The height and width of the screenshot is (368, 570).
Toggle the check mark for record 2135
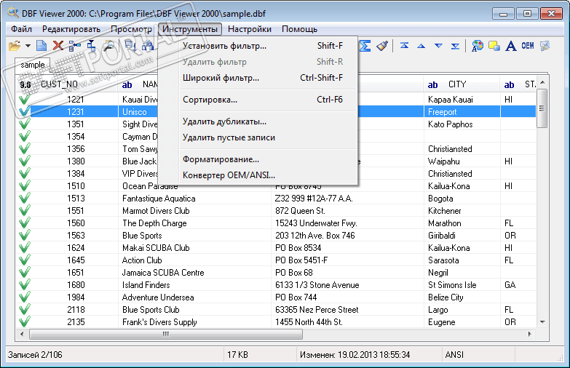tap(24, 321)
